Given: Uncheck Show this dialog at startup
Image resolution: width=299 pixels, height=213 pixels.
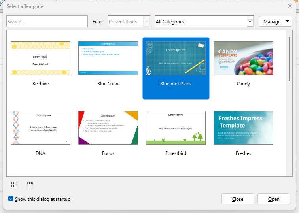Looking at the screenshot, I should tap(11, 199).
